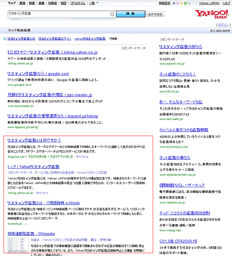
Task: Open result リスティング広告とは何ですか？
Action: 34,140
